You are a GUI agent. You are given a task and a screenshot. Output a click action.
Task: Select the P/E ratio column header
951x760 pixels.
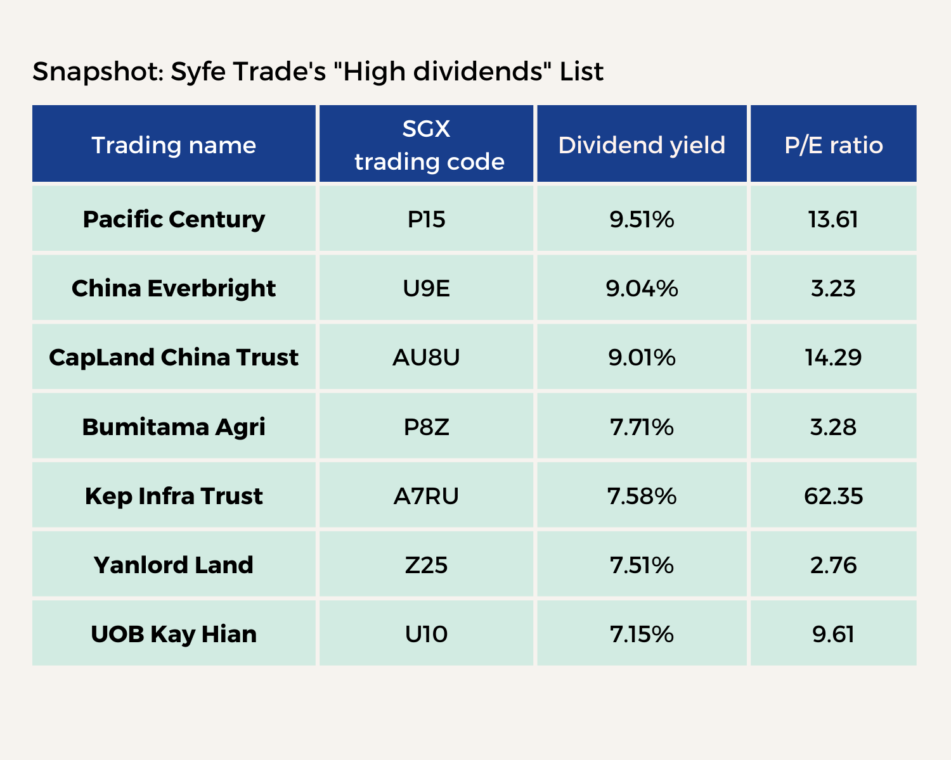point(834,145)
